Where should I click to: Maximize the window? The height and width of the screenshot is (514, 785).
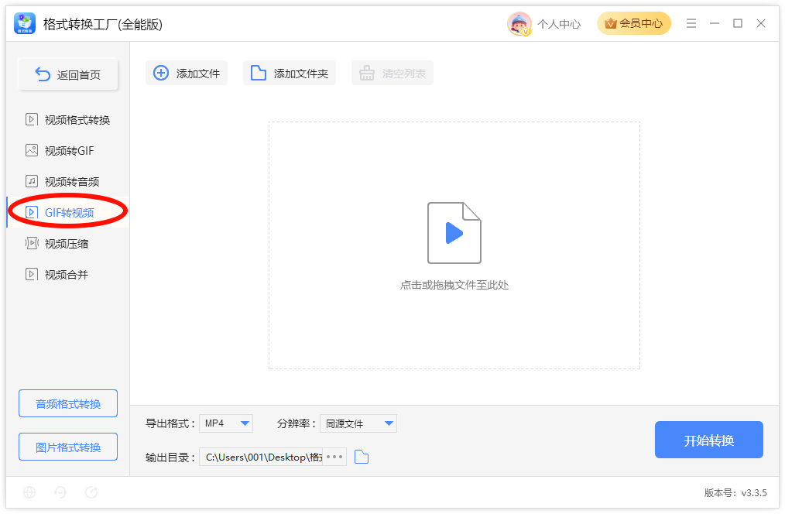tap(738, 23)
